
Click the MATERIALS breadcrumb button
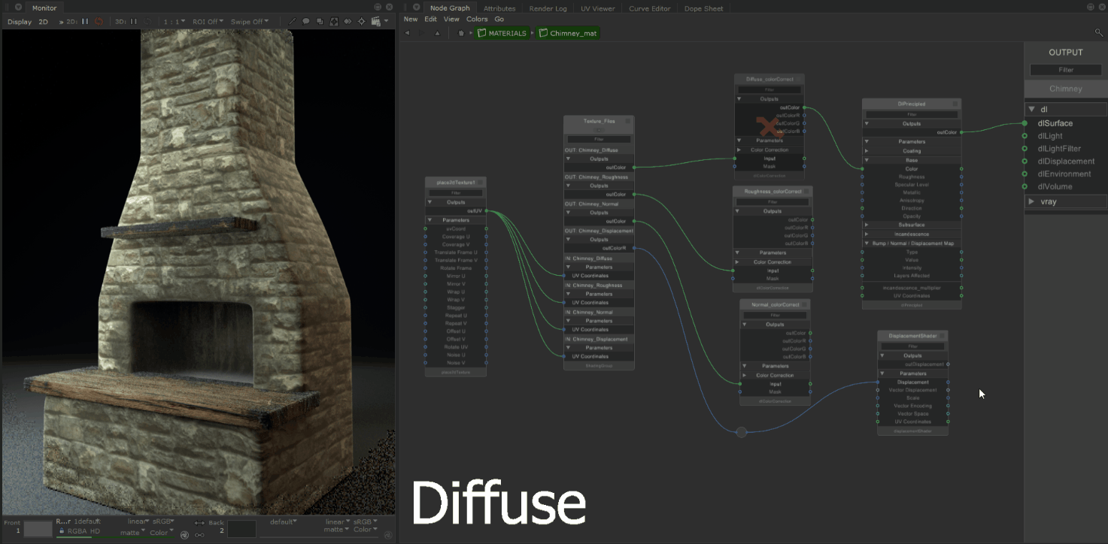[x=502, y=33]
